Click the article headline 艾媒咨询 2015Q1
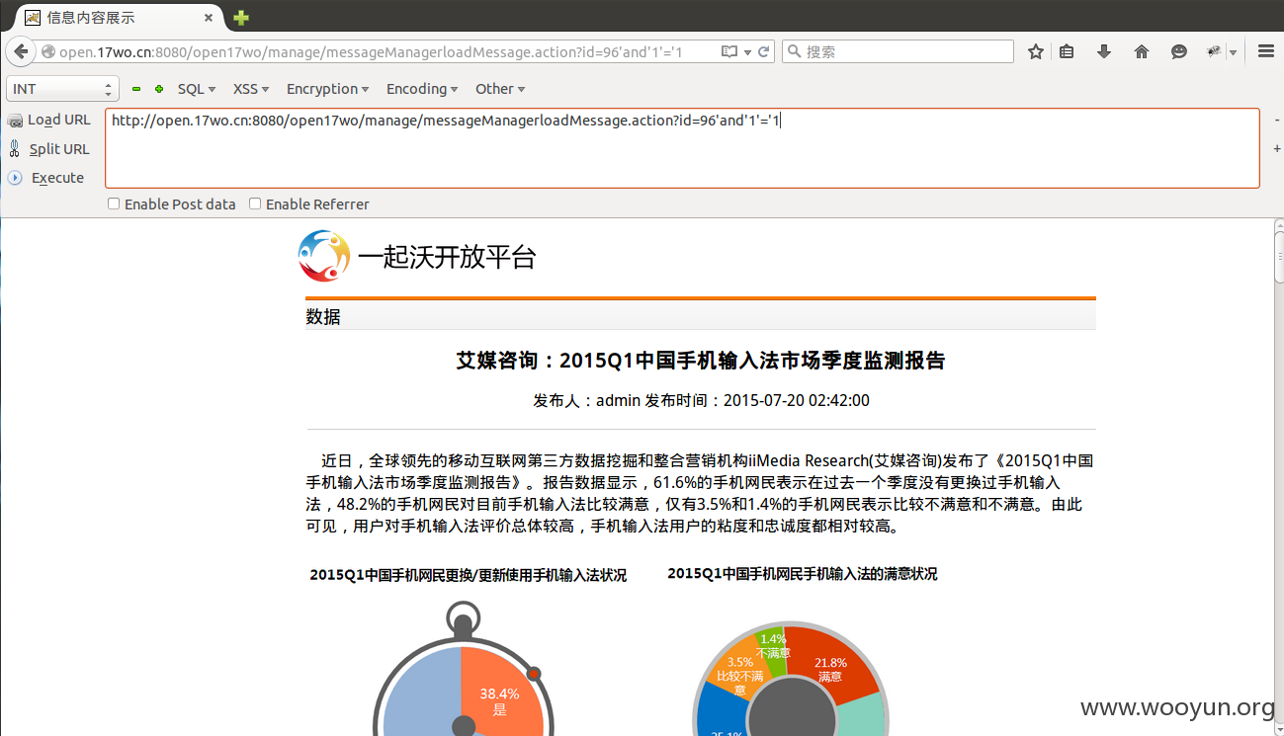1284x736 pixels. (700, 361)
